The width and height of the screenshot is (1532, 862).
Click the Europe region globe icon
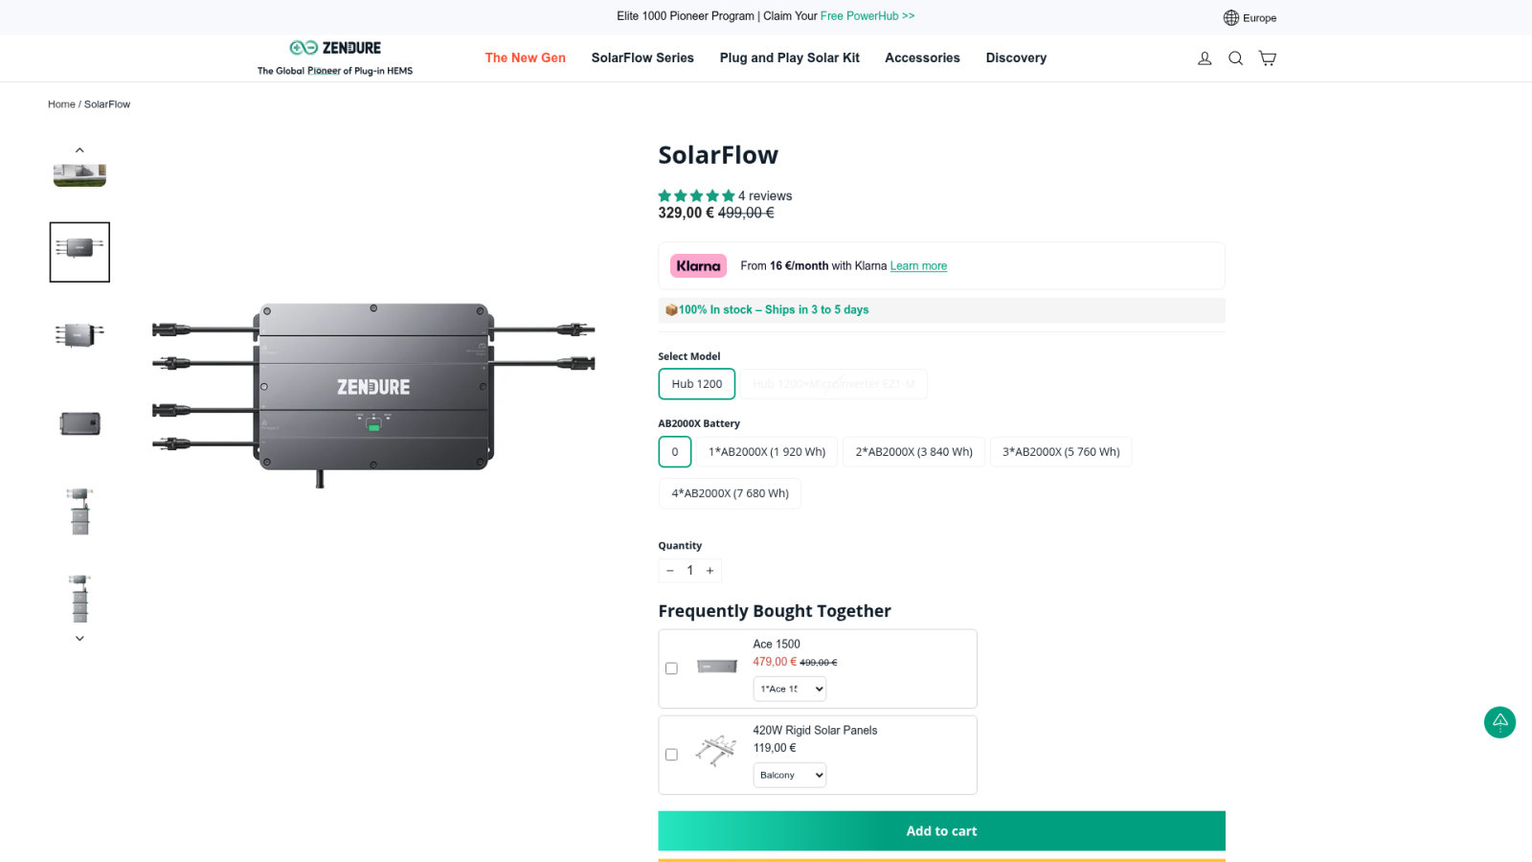1231,17
